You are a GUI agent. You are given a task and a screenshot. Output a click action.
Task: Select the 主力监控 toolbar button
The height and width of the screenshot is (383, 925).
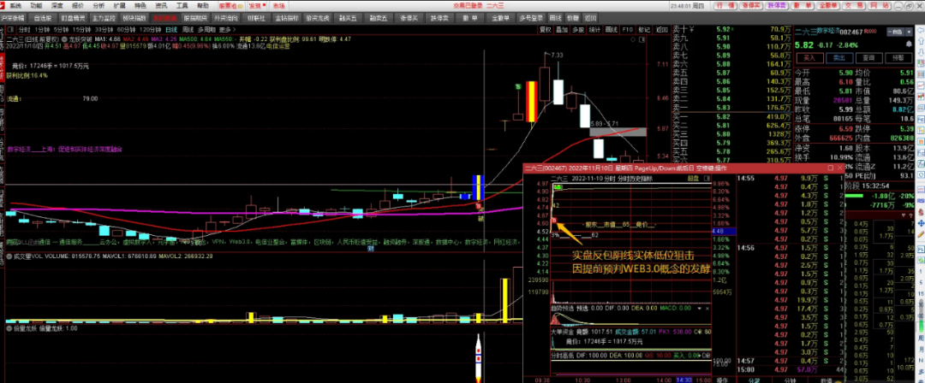click(x=104, y=18)
